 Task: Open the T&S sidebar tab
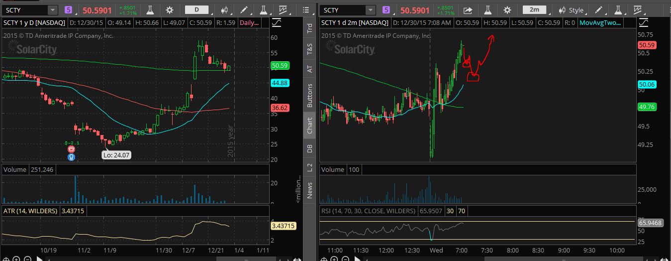(x=310, y=48)
